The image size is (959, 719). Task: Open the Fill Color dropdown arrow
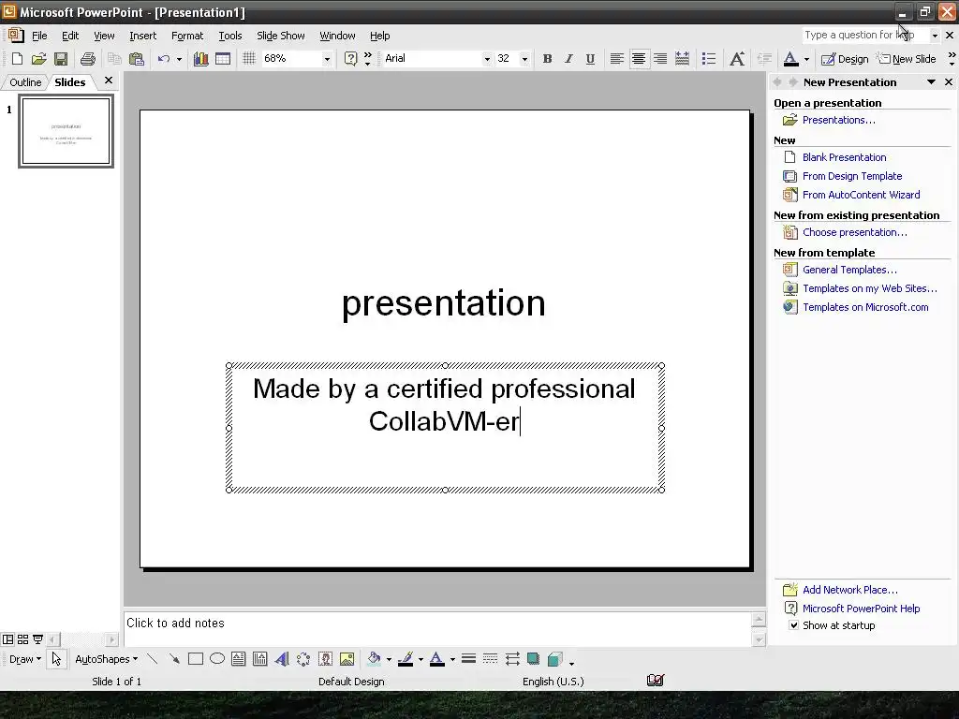click(x=389, y=659)
